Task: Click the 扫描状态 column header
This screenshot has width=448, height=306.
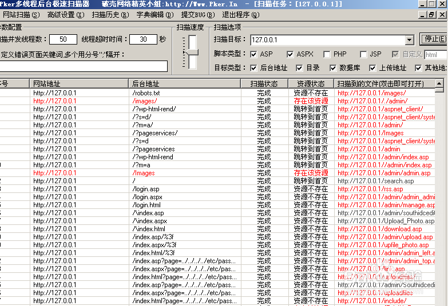Action: coord(264,83)
